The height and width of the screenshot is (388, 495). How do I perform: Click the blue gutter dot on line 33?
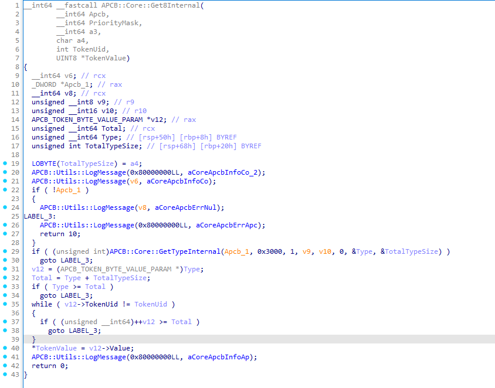tap(5, 287)
